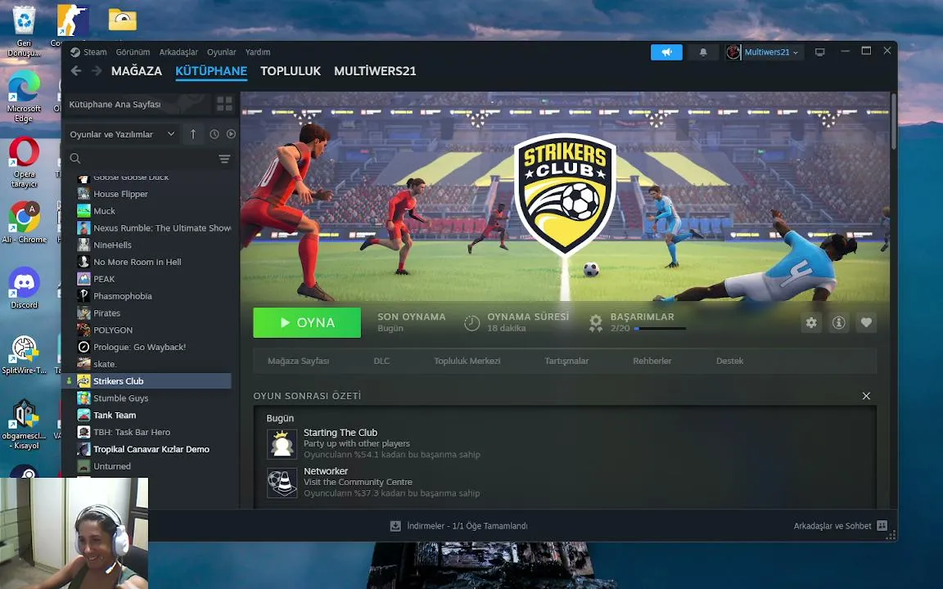
Task: Click the achievements gear badge icon
Action: (x=595, y=323)
